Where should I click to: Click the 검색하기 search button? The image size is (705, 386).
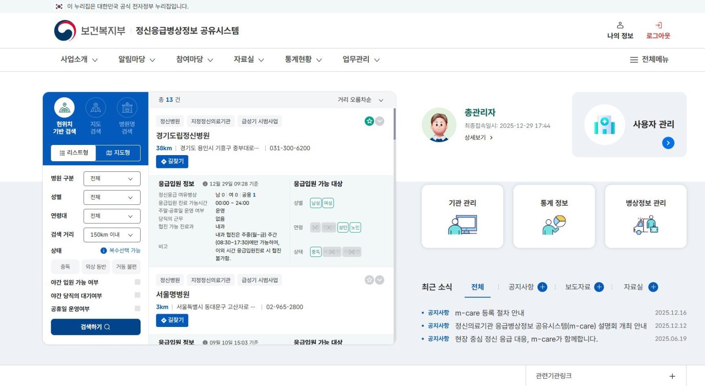click(x=96, y=327)
